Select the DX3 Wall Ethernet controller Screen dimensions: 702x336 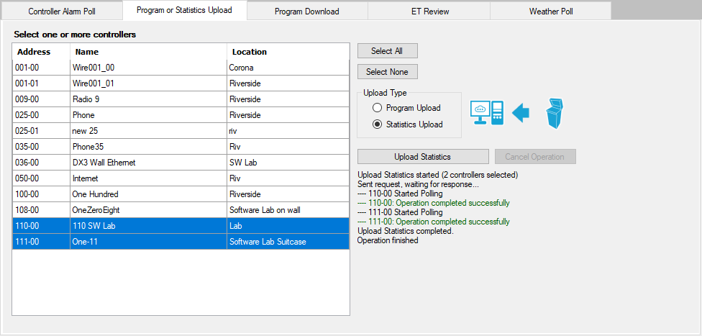click(x=181, y=163)
